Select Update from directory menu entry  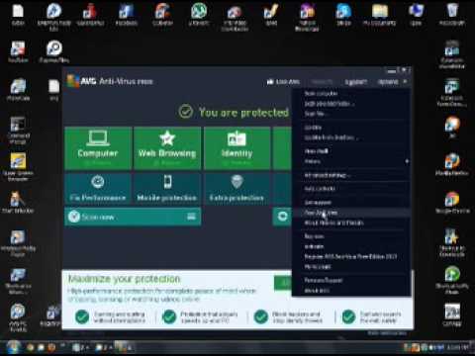click(x=331, y=137)
